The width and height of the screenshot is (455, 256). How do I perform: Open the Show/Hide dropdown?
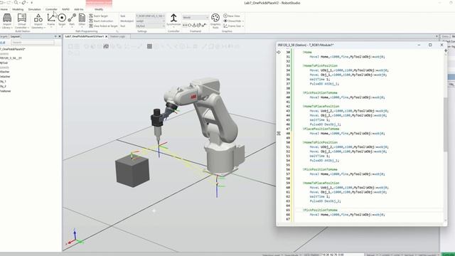[x=233, y=21]
